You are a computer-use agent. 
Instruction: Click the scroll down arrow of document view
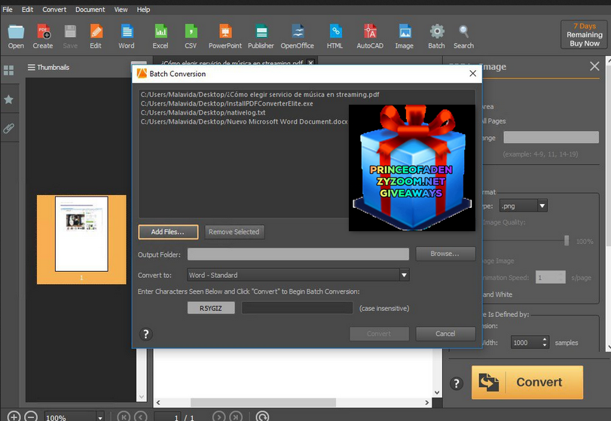[437, 392]
